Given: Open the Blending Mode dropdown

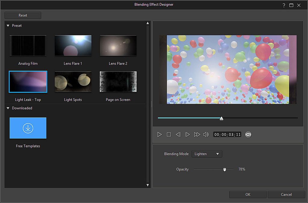Looking at the screenshot, I should coord(207,154).
